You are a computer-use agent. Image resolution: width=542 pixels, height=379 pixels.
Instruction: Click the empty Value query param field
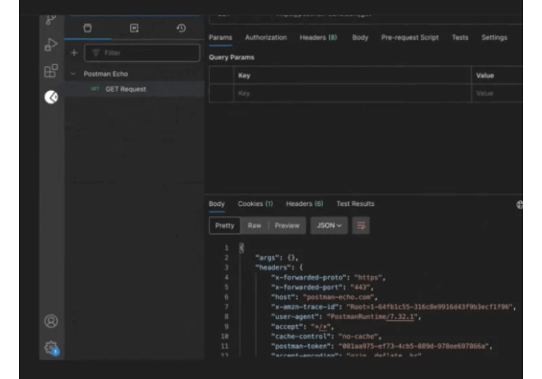497,93
